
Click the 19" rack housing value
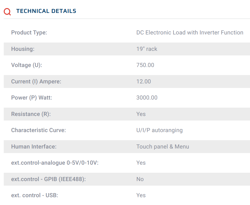point(147,49)
